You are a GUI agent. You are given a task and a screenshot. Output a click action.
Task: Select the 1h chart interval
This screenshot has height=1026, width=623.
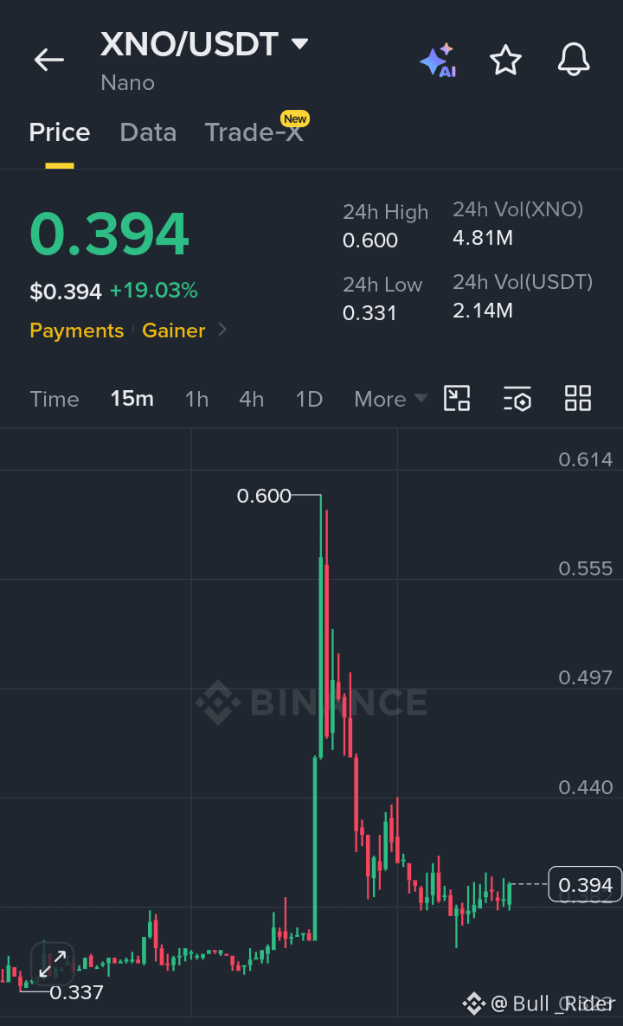(x=196, y=399)
